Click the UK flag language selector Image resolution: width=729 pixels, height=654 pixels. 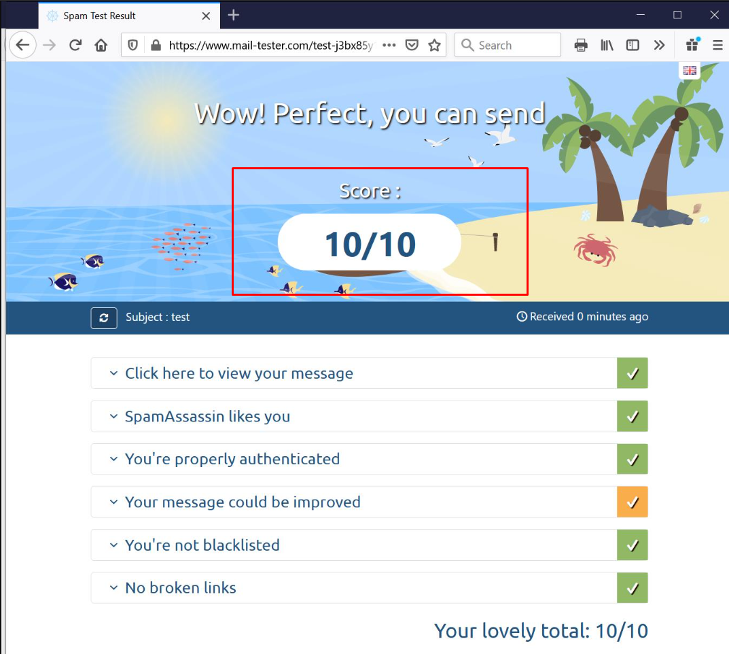point(690,70)
